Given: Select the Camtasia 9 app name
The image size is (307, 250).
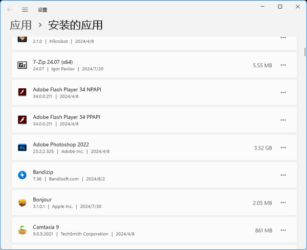Looking at the screenshot, I should (x=46, y=227).
